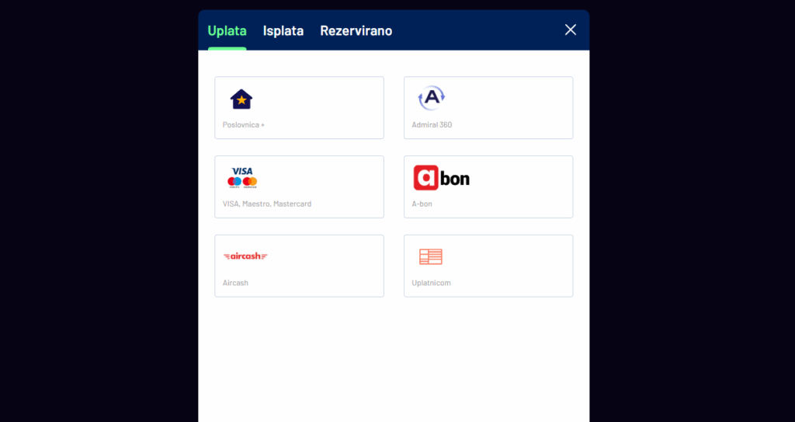Click the red A-bon logo
Viewport: 795px width, 422px height.
(x=442, y=178)
